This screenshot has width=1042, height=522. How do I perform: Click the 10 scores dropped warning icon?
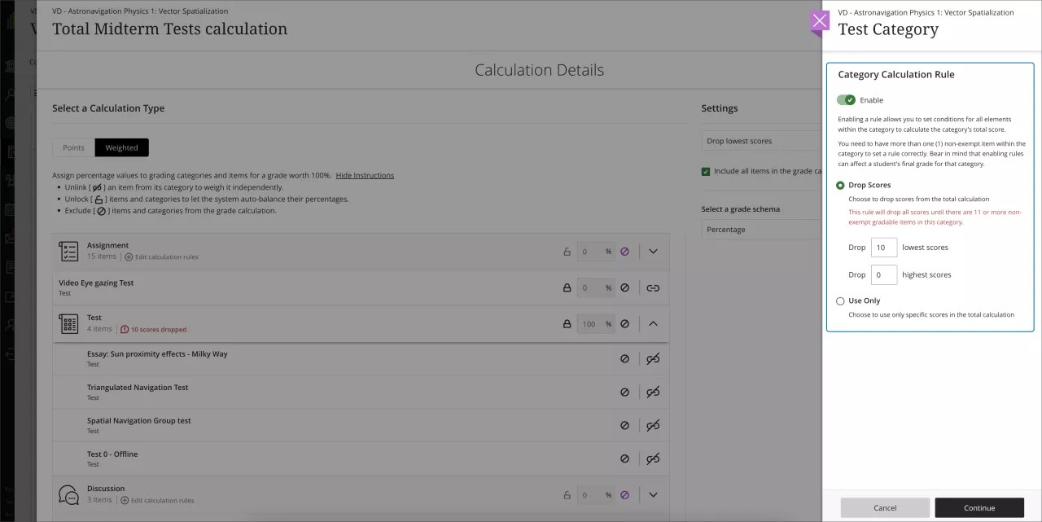tap(124, 329)
